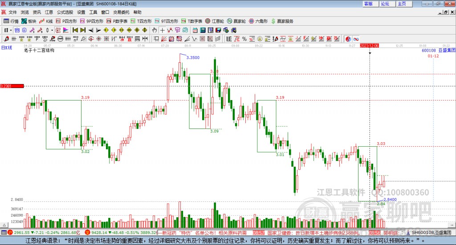The height and width of the screenshot is (245, 456).
Task: Open the 公式选股 menu
Action: coord(65,12)
